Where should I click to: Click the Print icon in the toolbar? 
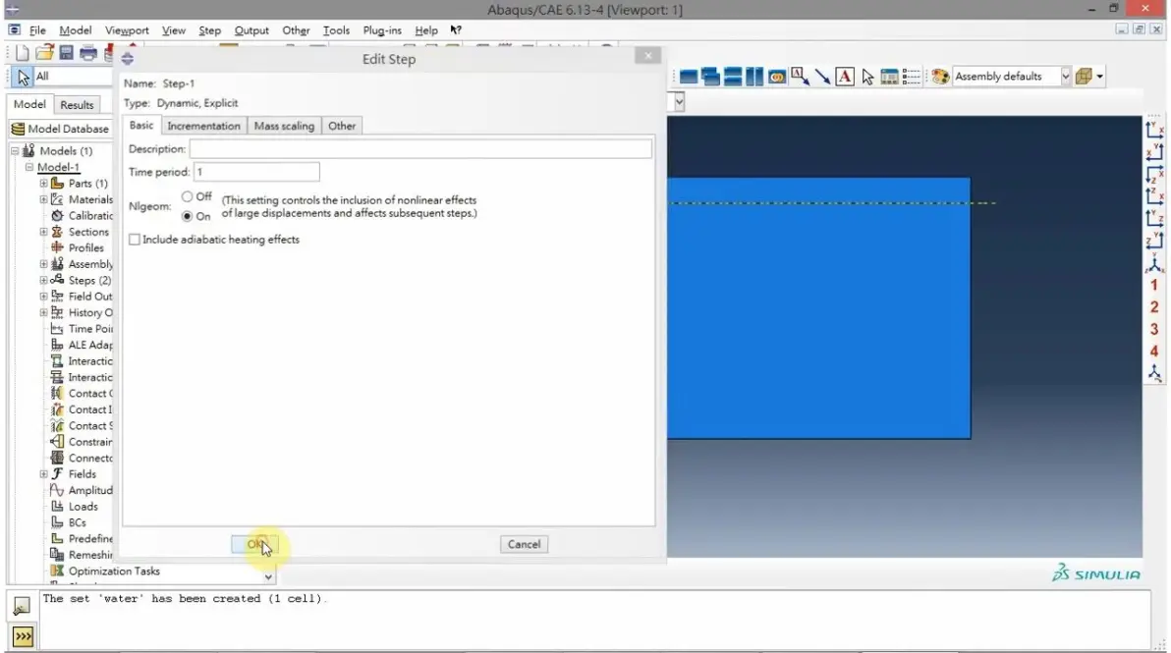tap(88, 53)
